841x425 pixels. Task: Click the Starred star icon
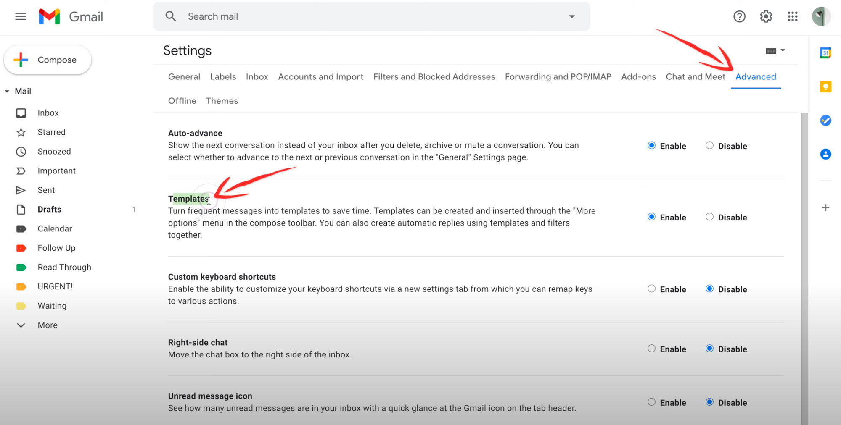tap(21, 132)
